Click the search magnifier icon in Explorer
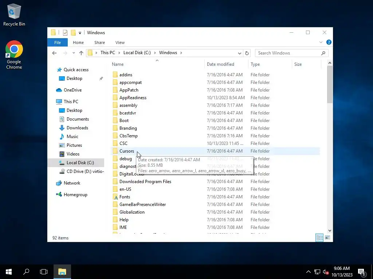 tap(323, 53)
